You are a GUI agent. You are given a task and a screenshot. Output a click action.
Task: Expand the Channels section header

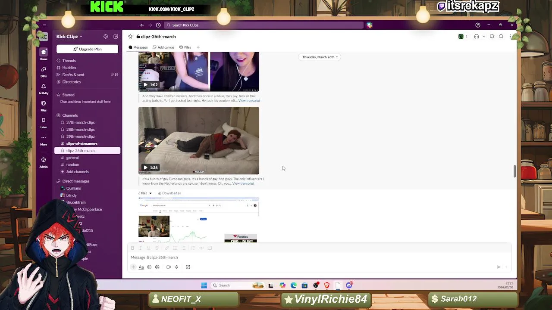[x=69, y=115]
